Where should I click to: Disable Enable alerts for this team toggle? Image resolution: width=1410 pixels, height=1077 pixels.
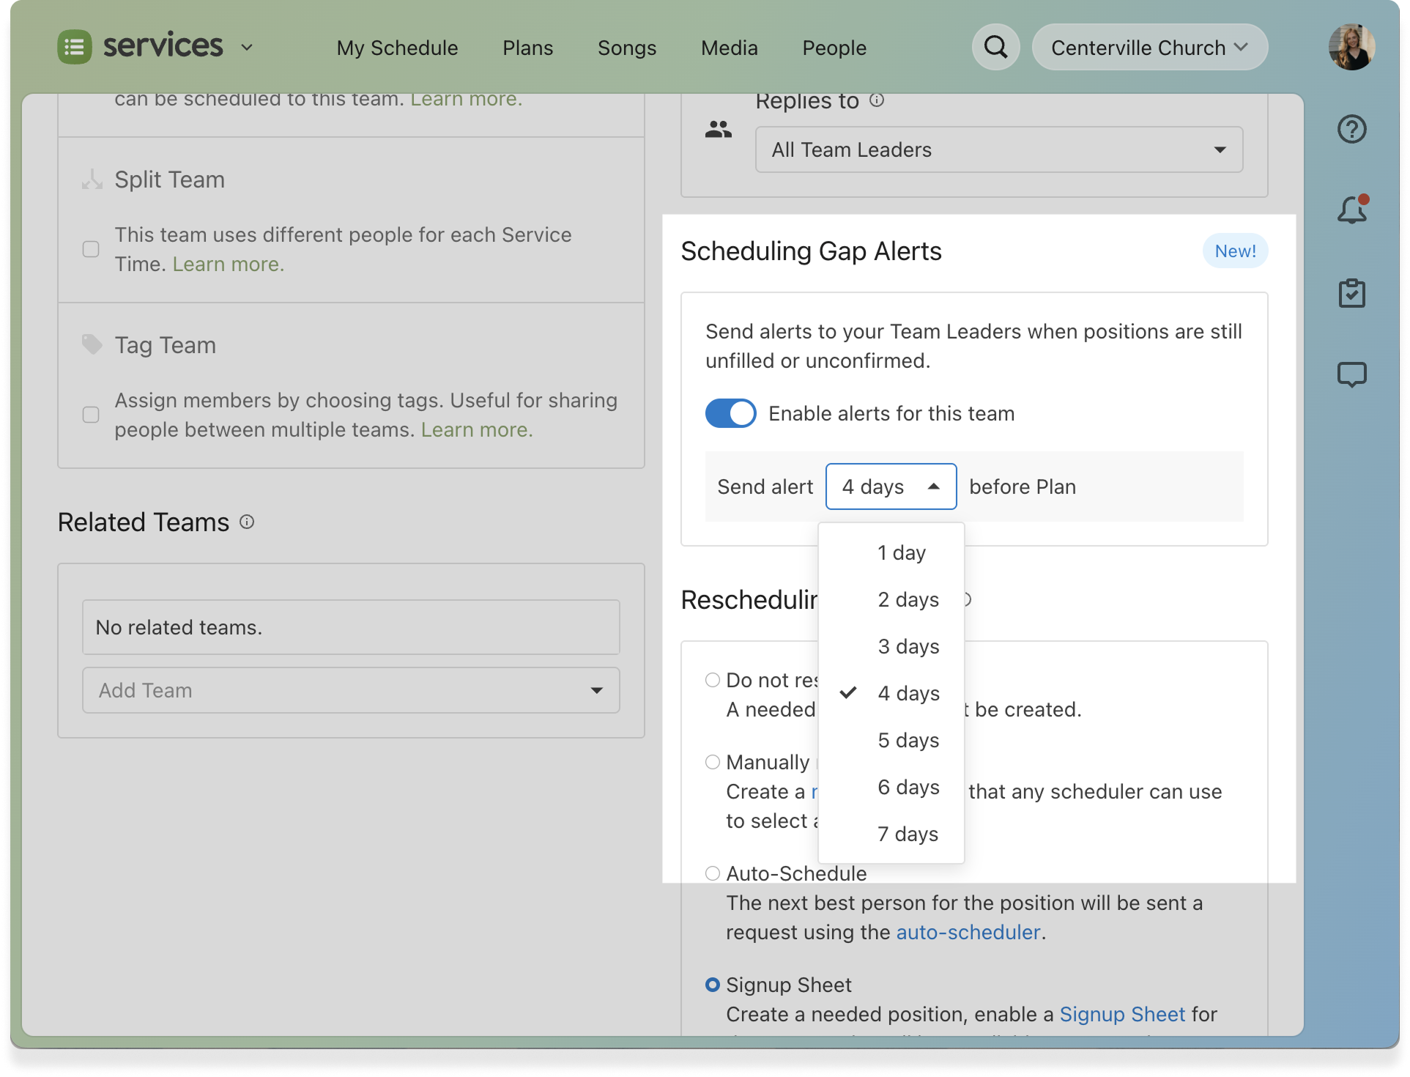coord(730,413)
